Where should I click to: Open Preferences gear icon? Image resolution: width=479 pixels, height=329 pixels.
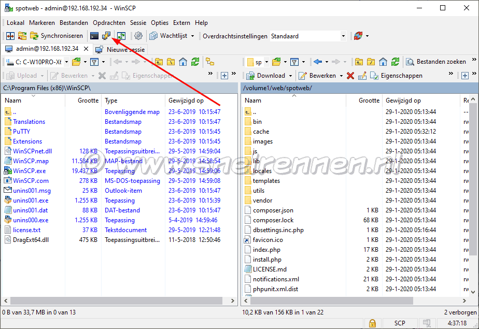[x=138, y=36]
